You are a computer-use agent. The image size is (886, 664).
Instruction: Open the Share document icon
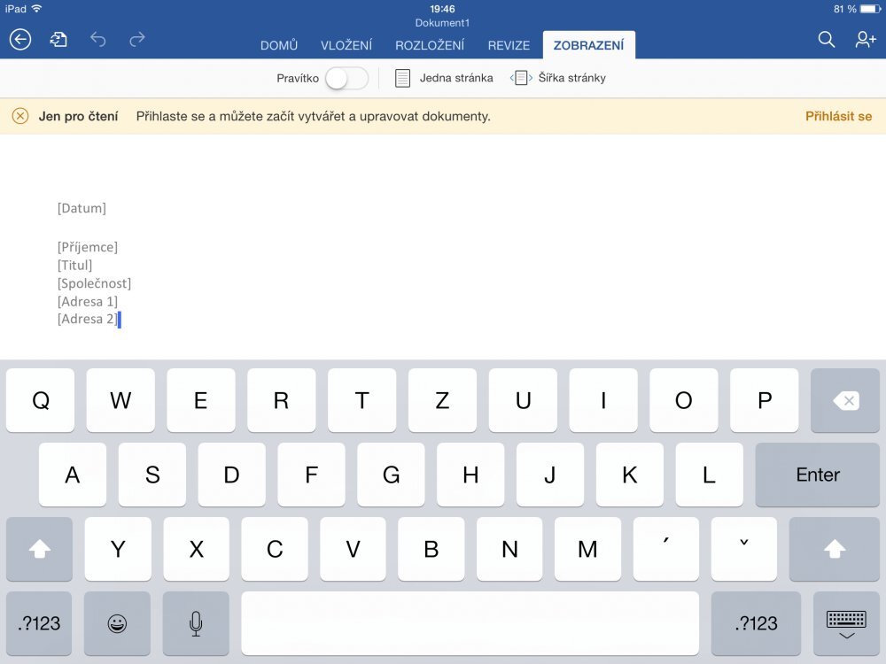point(58,40)
